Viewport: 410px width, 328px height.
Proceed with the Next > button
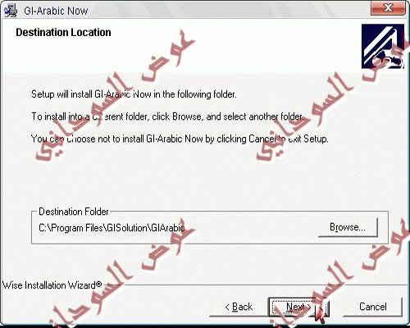click(298, 307)
